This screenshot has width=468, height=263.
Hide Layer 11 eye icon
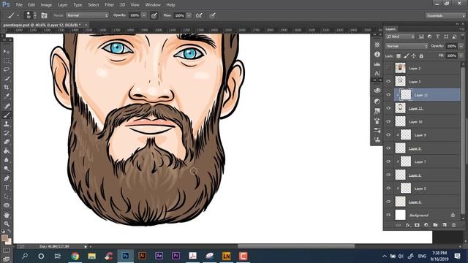tap(388, 108)
